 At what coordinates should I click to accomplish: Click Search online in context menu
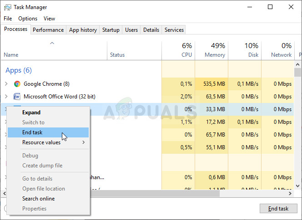coord(38,199)
